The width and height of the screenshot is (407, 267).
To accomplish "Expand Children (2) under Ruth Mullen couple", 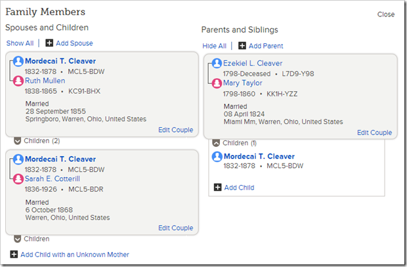I will (x=18, y=141).
